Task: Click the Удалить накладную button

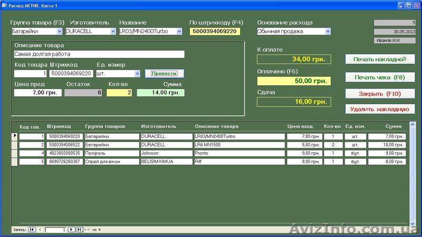Action: tap(379, 109)
